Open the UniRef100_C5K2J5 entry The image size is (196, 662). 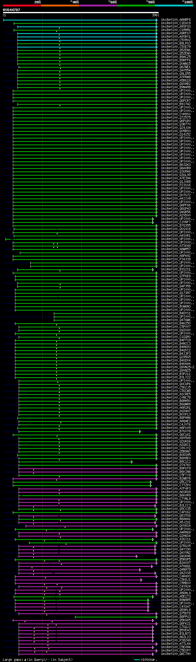pyautogui.click(x=176, y=388)
